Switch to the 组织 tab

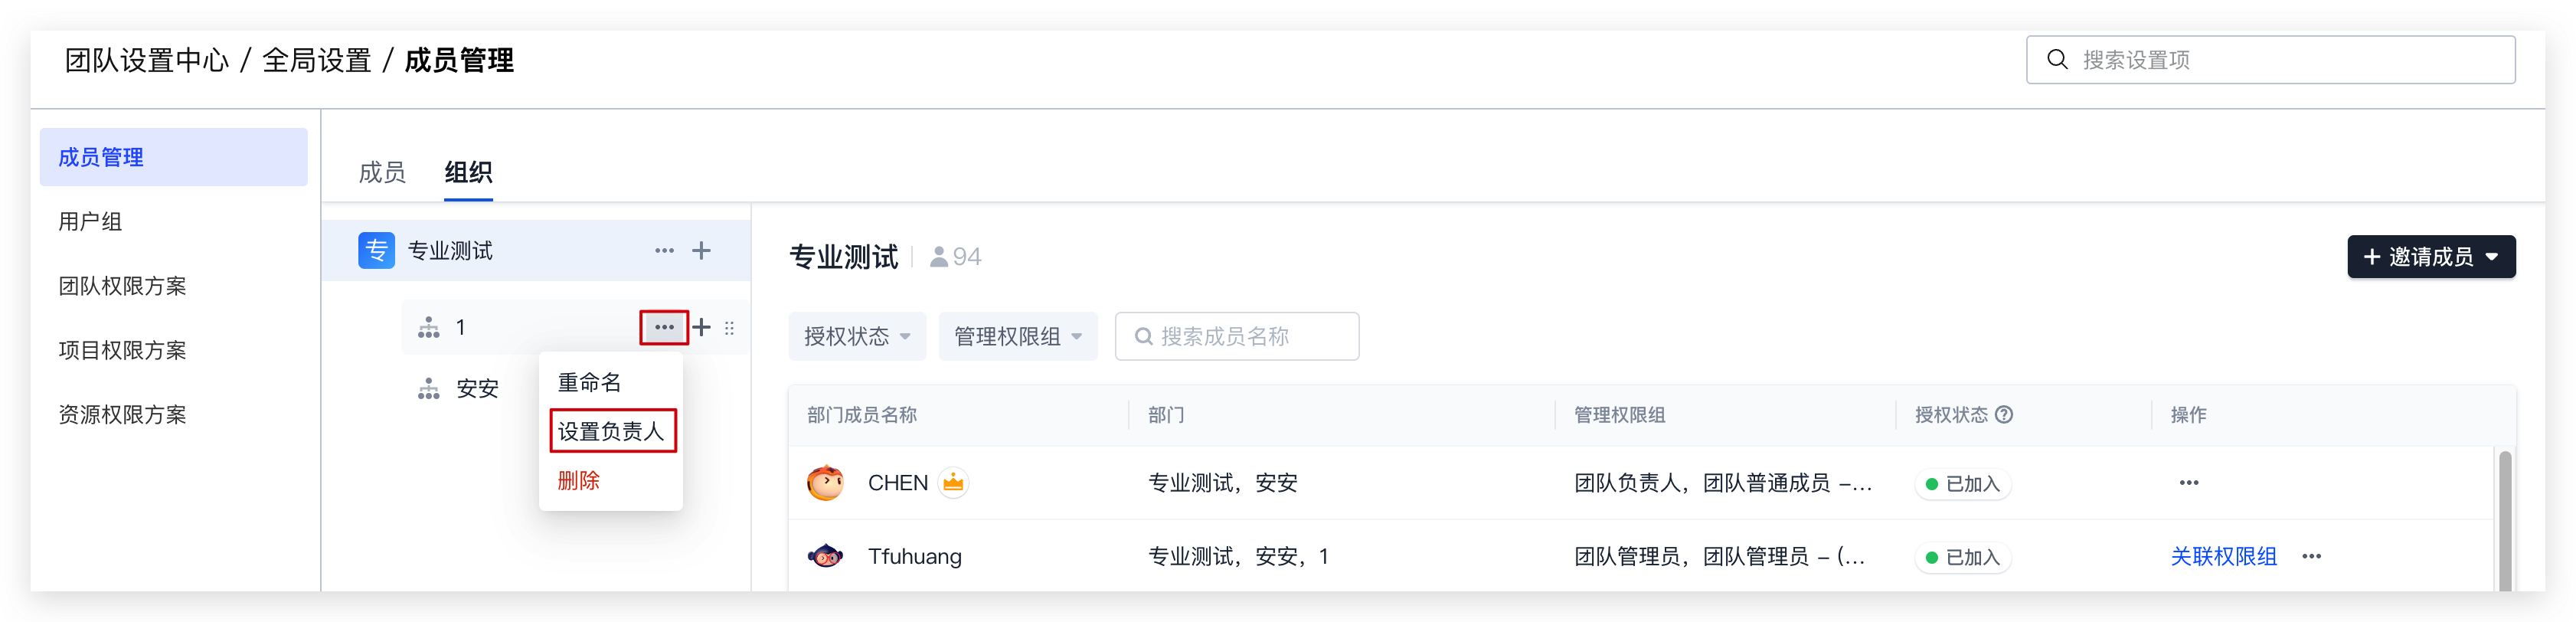pos(468,173)
